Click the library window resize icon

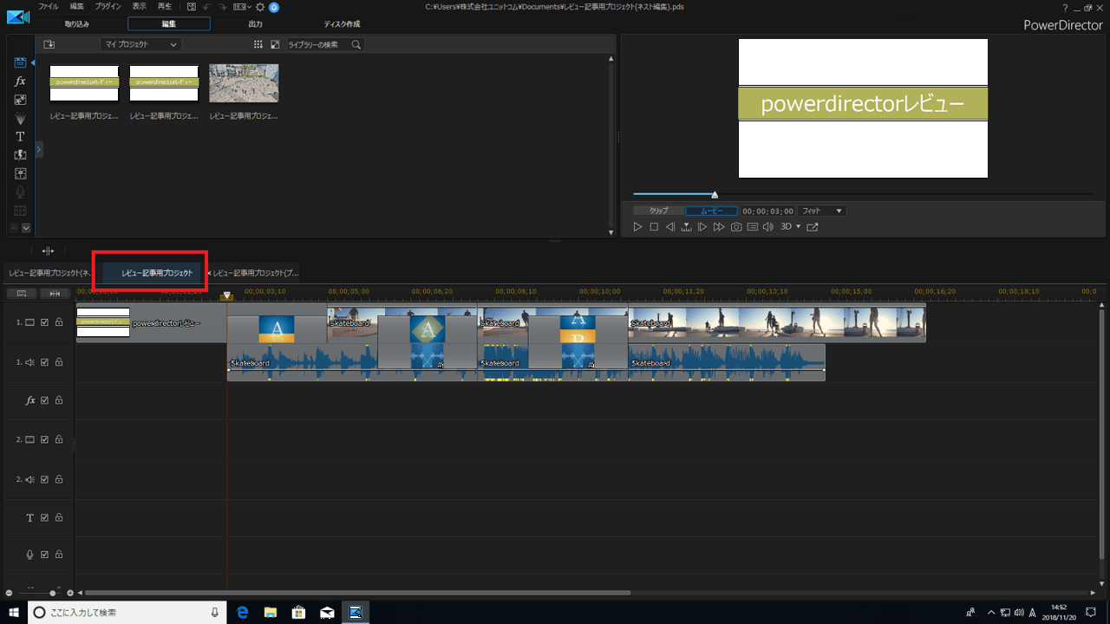(275, 44)
